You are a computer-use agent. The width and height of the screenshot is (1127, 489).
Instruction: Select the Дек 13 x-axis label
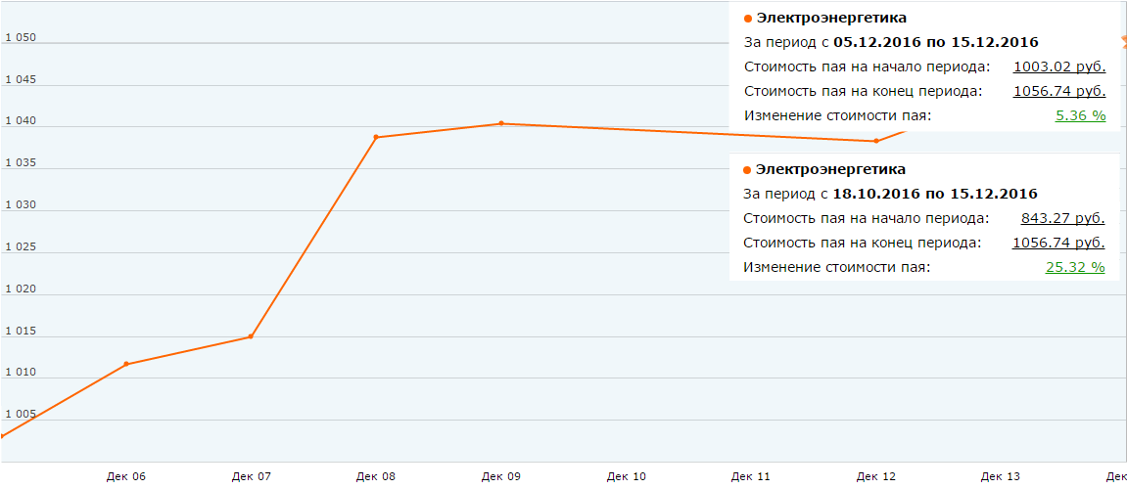pyautogui.click(x=1001, y=476)
